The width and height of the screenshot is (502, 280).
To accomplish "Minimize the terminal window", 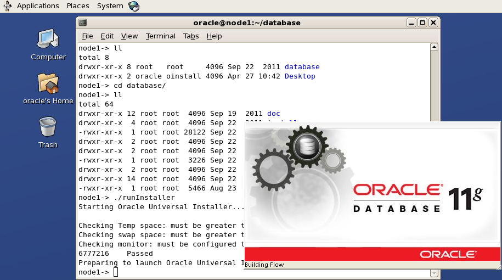I will [x=411, y=23].
